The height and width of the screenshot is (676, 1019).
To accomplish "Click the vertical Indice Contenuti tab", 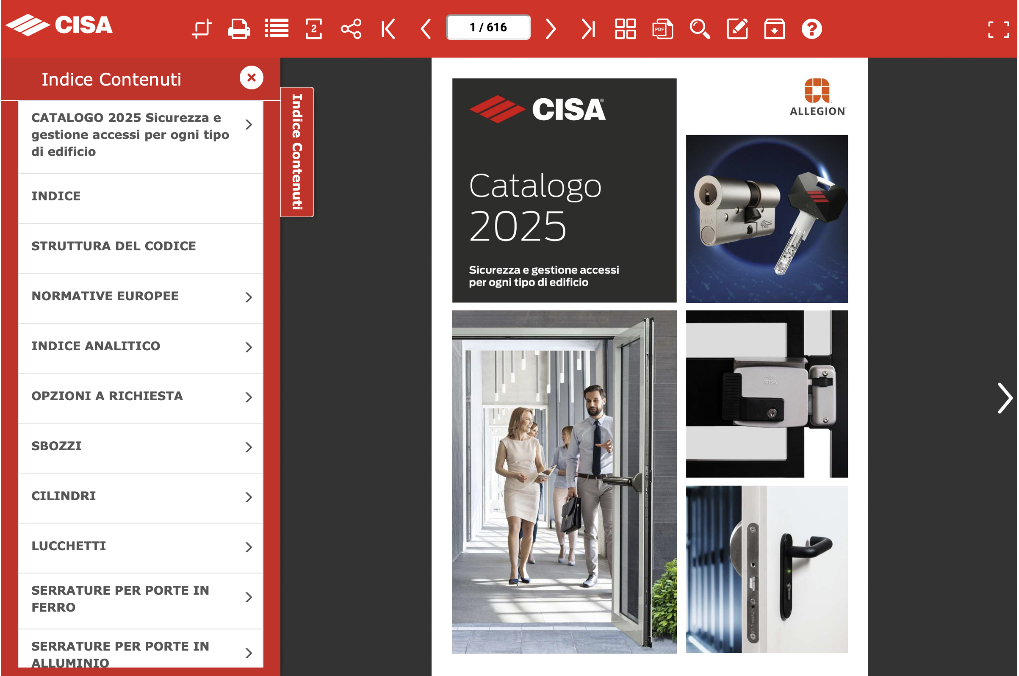I will coord(297,152).
